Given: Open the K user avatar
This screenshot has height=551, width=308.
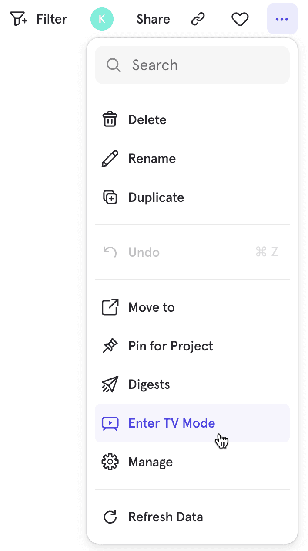Looking at the screenshot, I should click(x=102, y=19).
